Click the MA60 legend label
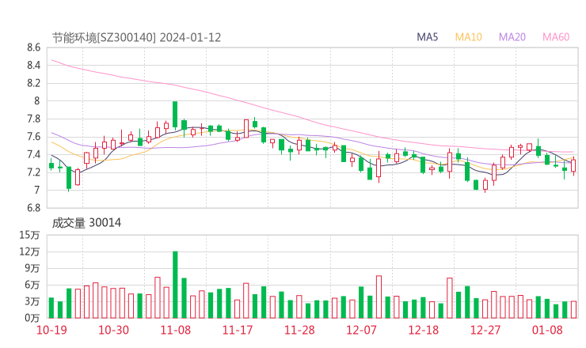Image resolution: width=586 pixels, height=348 pixels. tap(556, 37)
